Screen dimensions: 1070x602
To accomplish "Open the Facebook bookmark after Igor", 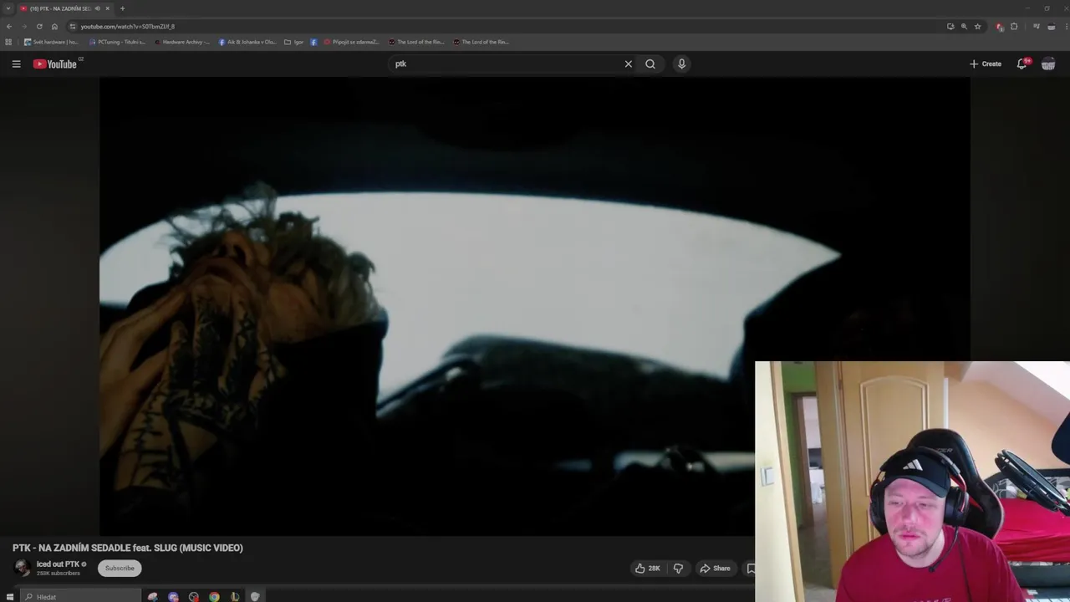I will (x=313, y=42).
